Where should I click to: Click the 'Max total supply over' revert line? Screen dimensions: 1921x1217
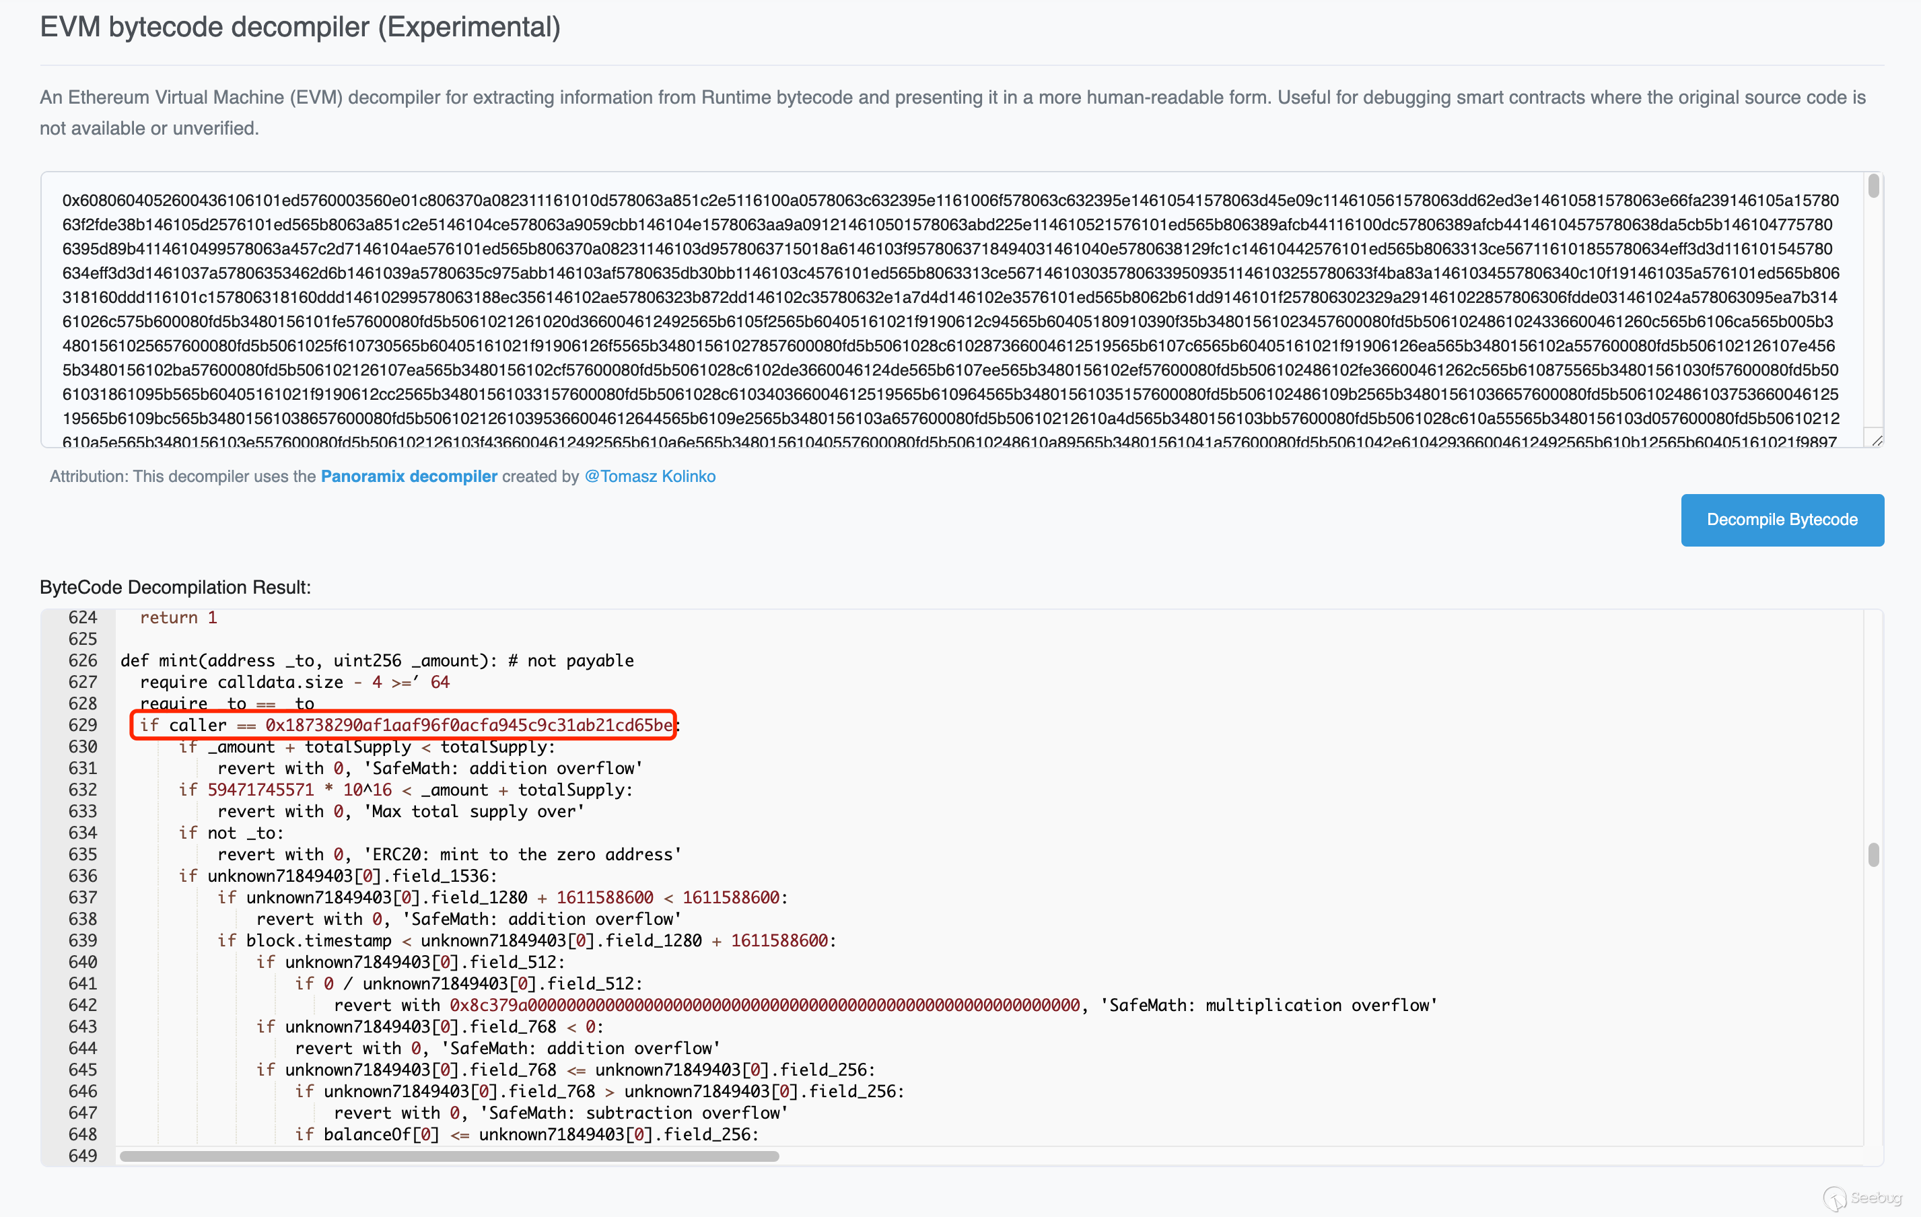[400, 812]
